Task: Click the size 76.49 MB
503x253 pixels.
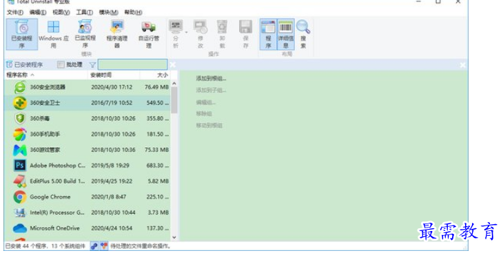Action: [x=156, y=87]
